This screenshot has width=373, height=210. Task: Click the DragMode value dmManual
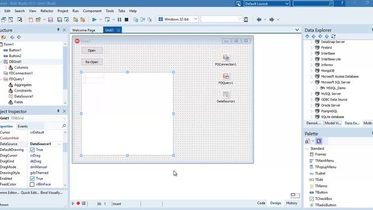[x=38, y=167]
